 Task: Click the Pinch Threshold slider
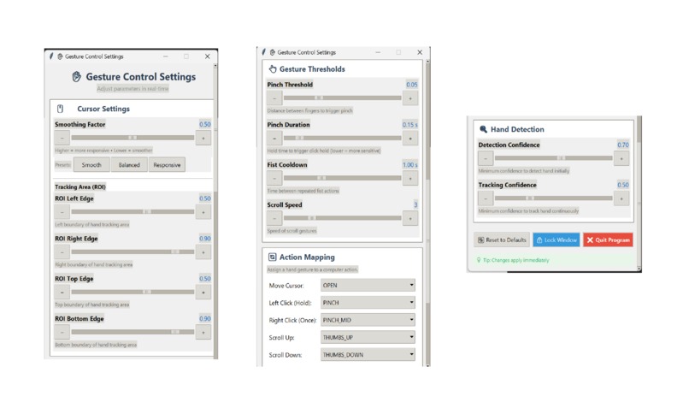342,98
